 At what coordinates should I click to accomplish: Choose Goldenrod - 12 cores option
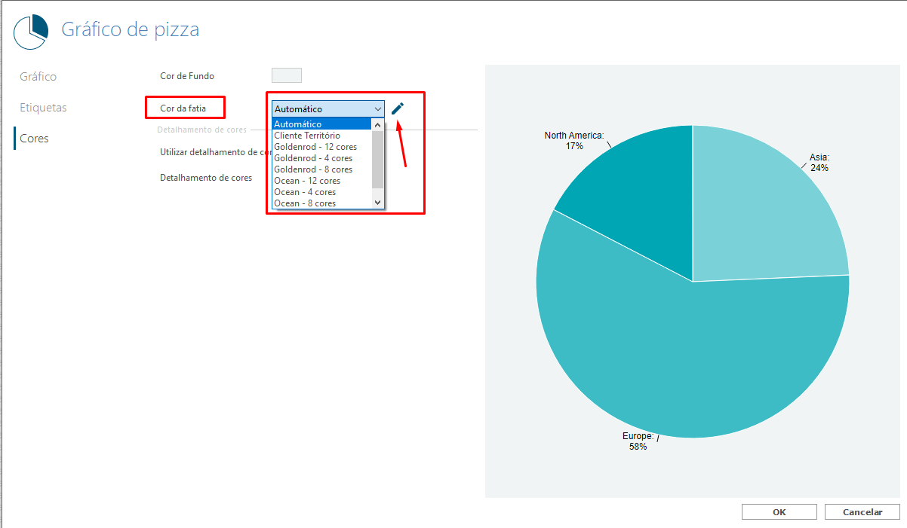pos(315,147)
